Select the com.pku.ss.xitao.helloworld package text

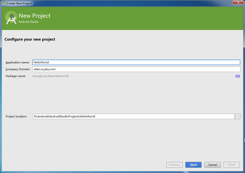tap(50, 76)
